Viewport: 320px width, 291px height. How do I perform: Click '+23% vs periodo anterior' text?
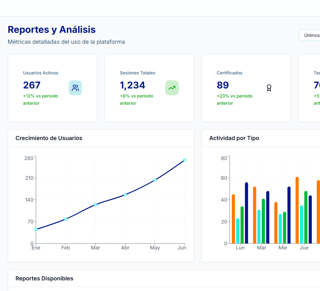[235, 100]
